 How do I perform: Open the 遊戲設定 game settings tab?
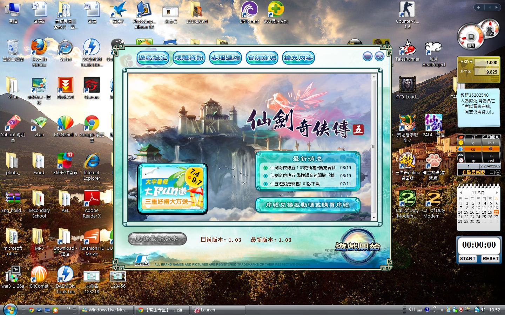153,58
